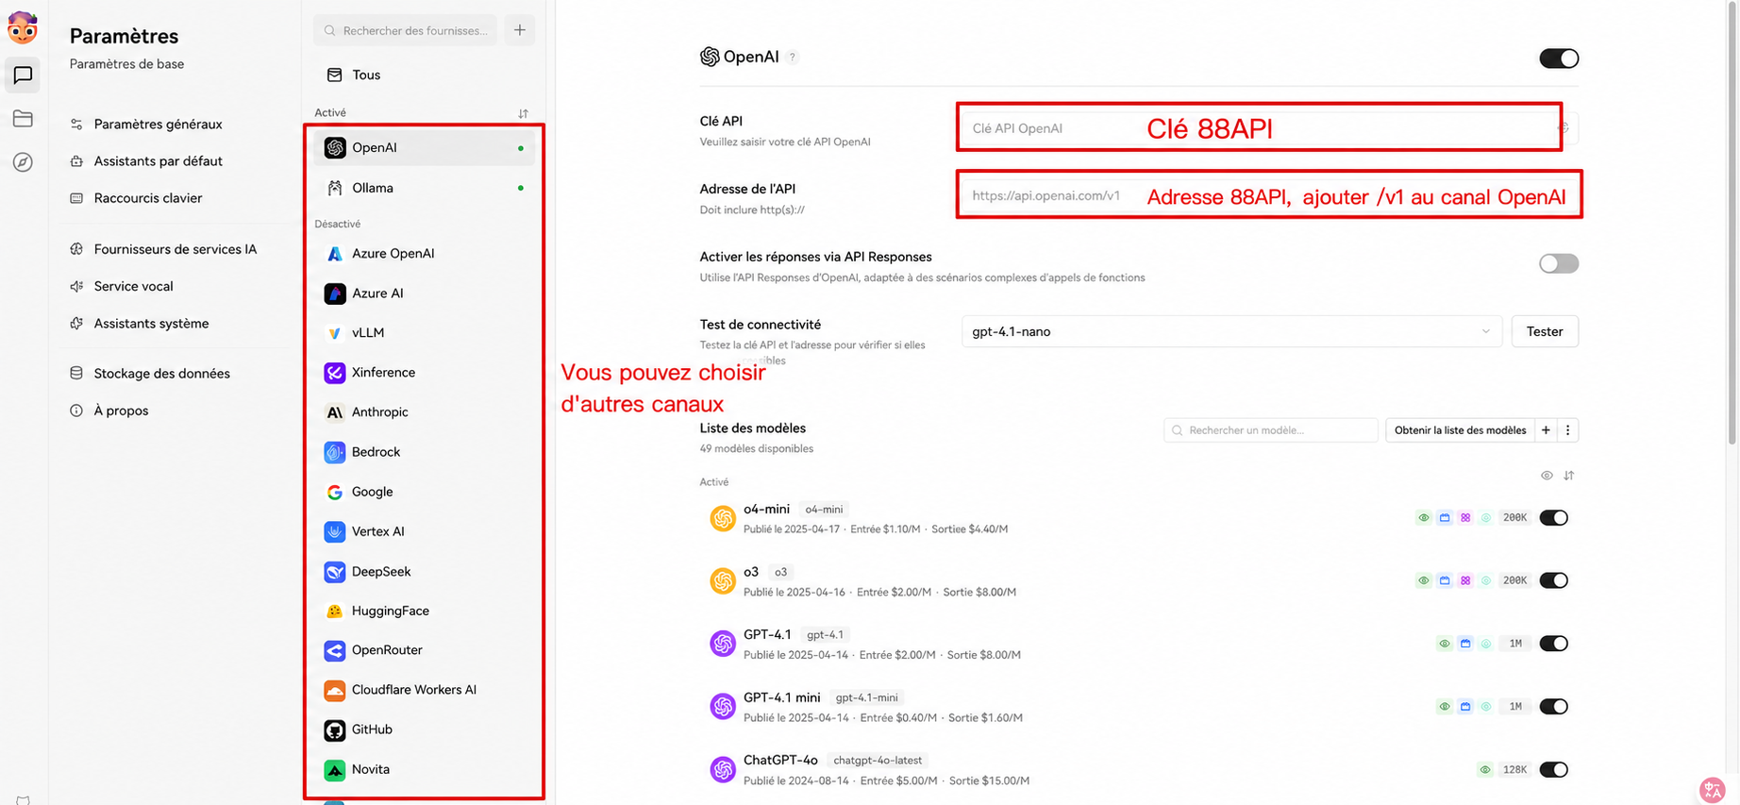This screenshot has height=805, width=1740.
Task: Open the Discover compass icon
Action: (23, 162)
